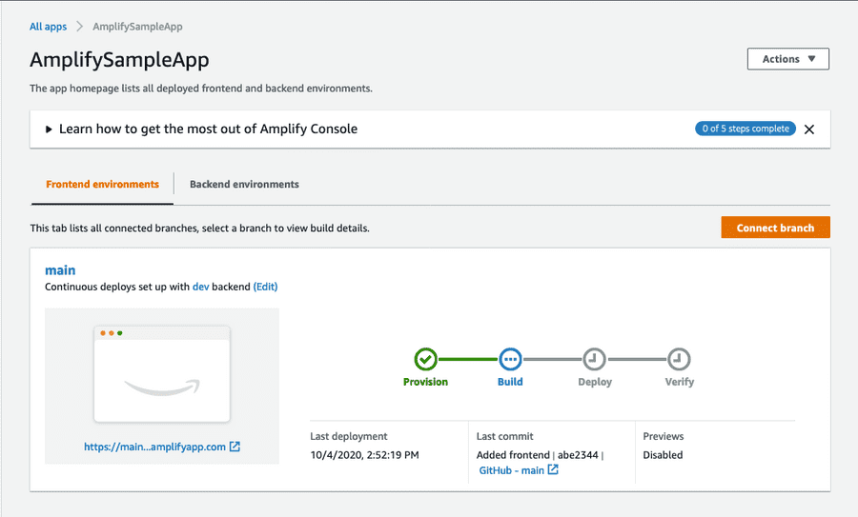Click the AmplifySampleApp page title

119,60
